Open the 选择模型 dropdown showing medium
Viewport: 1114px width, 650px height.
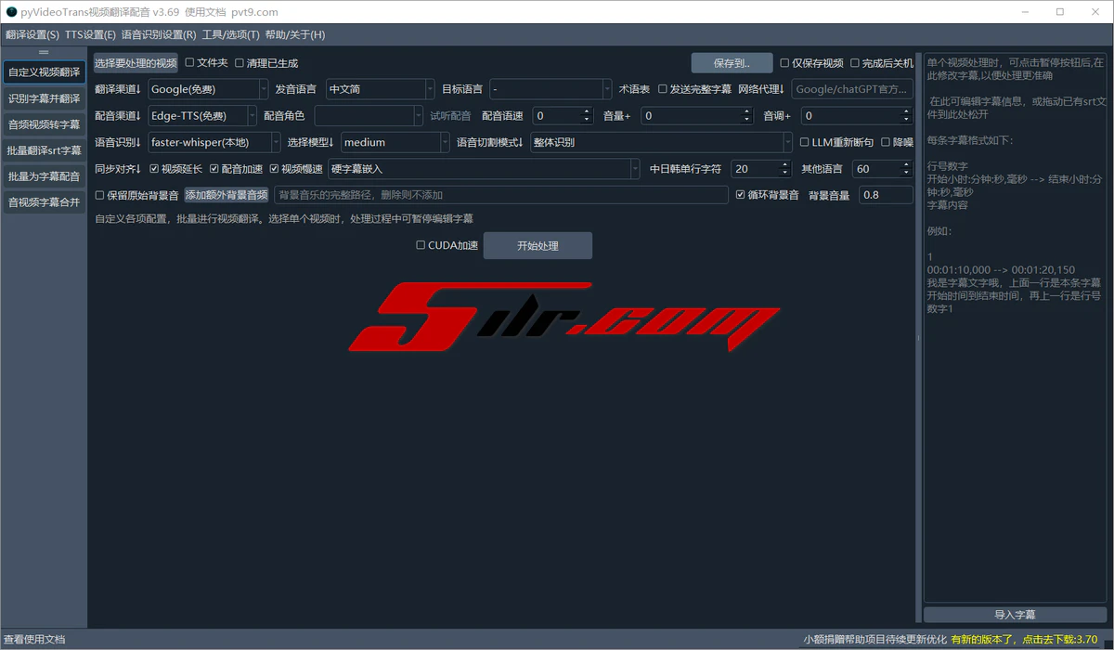coord(395,142)
